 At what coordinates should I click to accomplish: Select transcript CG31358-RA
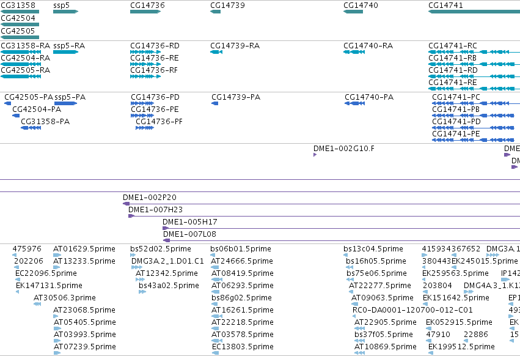point(21,52)
